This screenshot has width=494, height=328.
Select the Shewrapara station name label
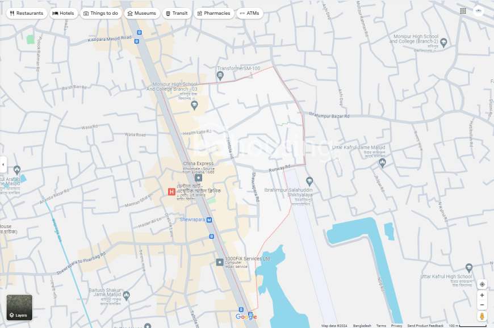(192, 220)
